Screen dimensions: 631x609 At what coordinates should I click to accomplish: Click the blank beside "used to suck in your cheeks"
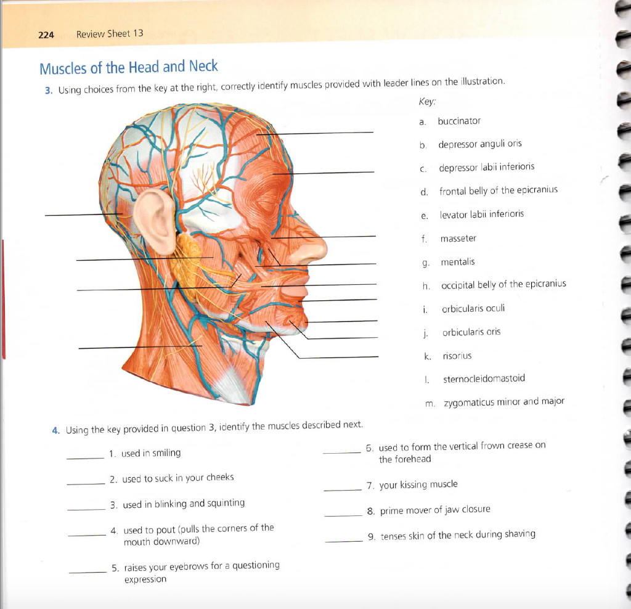pos(86,483)
